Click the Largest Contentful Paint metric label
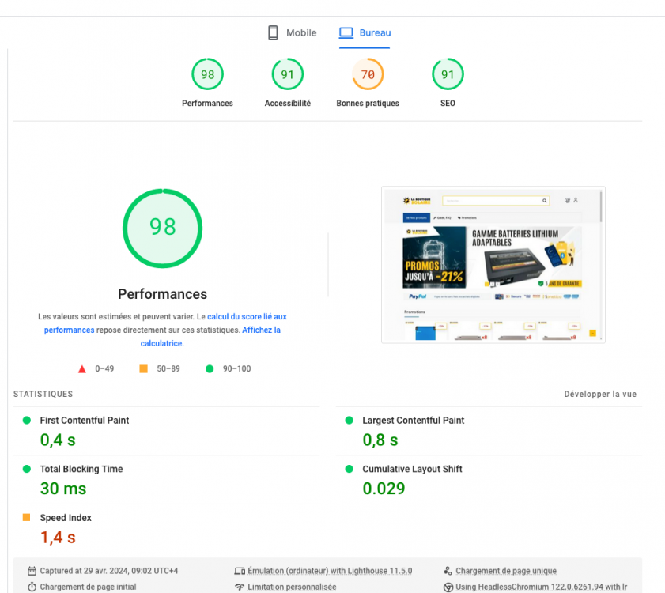665x593 pixels. coord(413,421)
